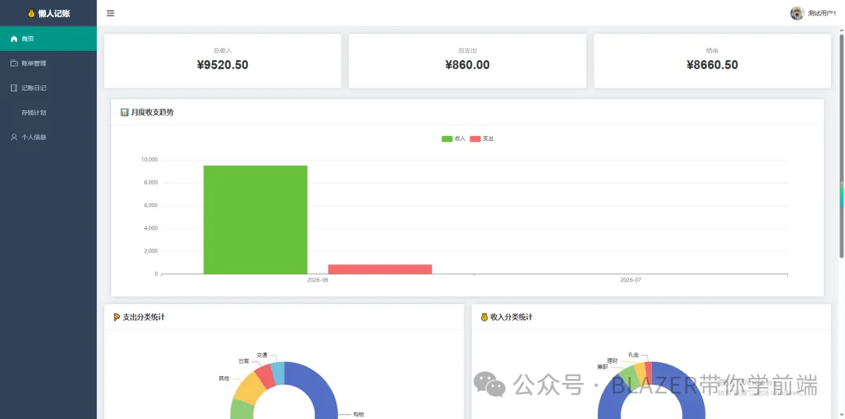Viewport: 845px width, 419px height.
Task: Click the 账单管理 wallet icon
Action: pos(14,63)
